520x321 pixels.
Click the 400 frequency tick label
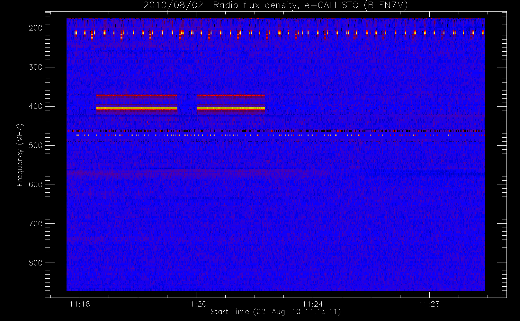click(x=36, y=106)
